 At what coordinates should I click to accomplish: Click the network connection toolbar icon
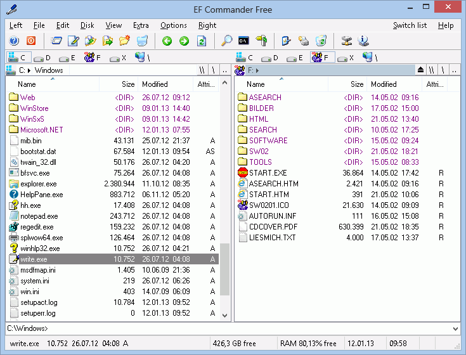[x=346, y=41]
